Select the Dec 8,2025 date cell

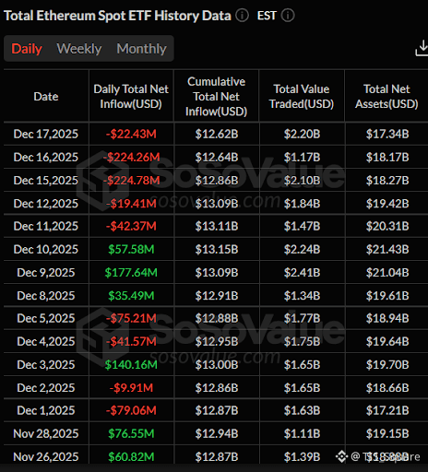(x=46, y=296)
